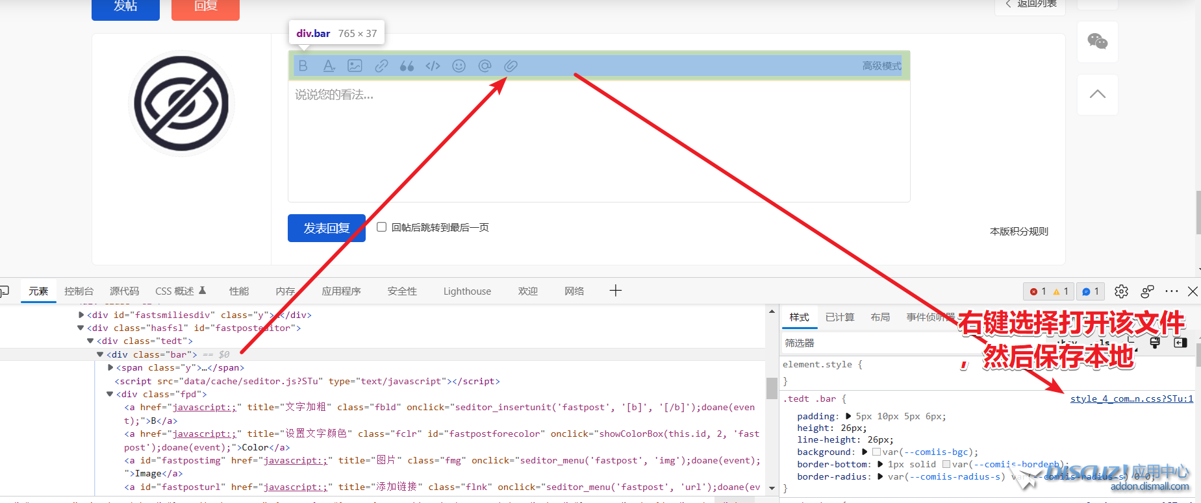Click the @ mention icon
Image resolution: width=1201 pixels, height=503 pixels.
click(x=485, y=66)
